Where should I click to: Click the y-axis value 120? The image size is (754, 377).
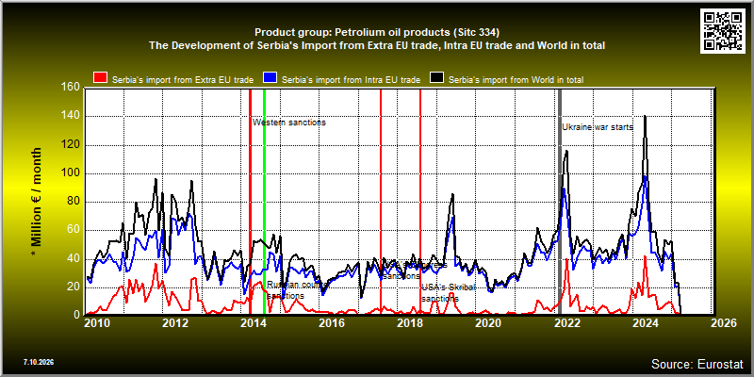click(x=71, y=145)
